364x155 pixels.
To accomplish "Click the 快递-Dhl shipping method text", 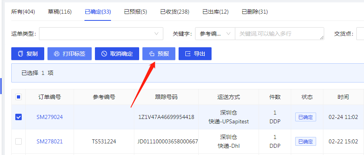I will [229, 146].
